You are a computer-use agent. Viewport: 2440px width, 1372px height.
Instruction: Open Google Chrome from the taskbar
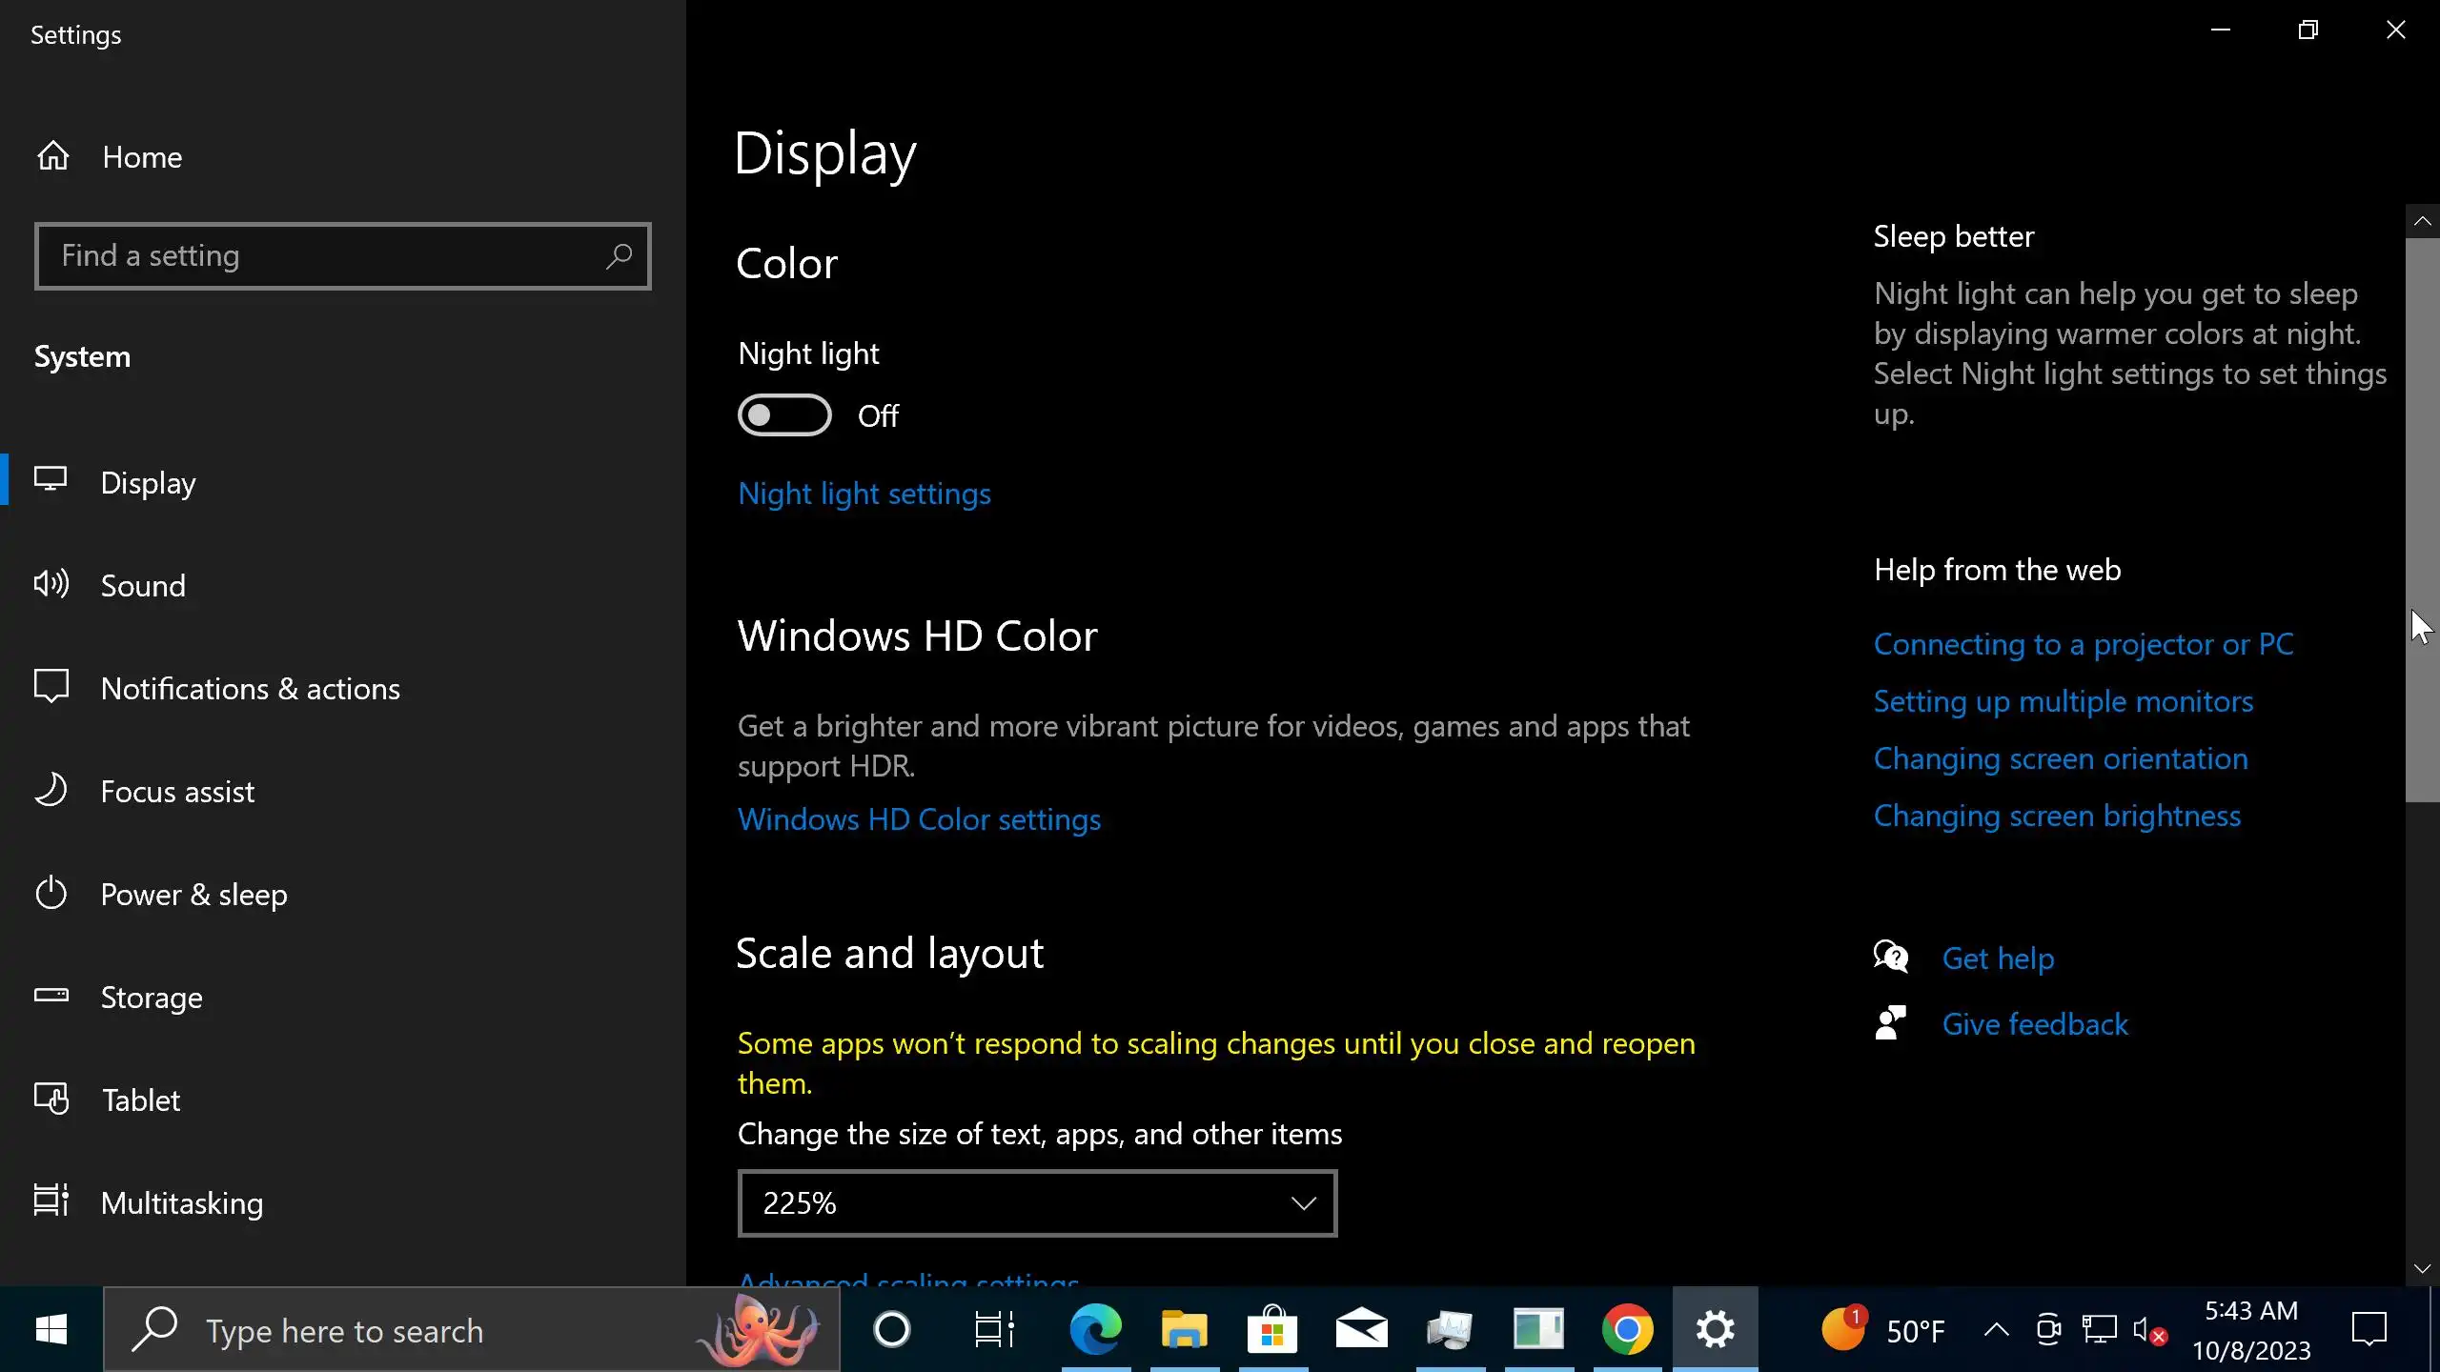(x=1627, y=1330)
